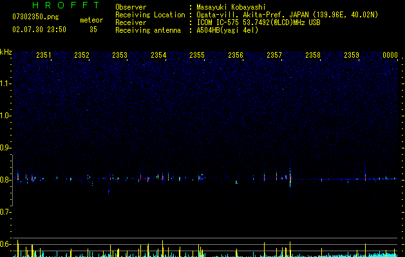405x257 pixels.
Task: Click the Receiving antenna field label
Action: 148,30
